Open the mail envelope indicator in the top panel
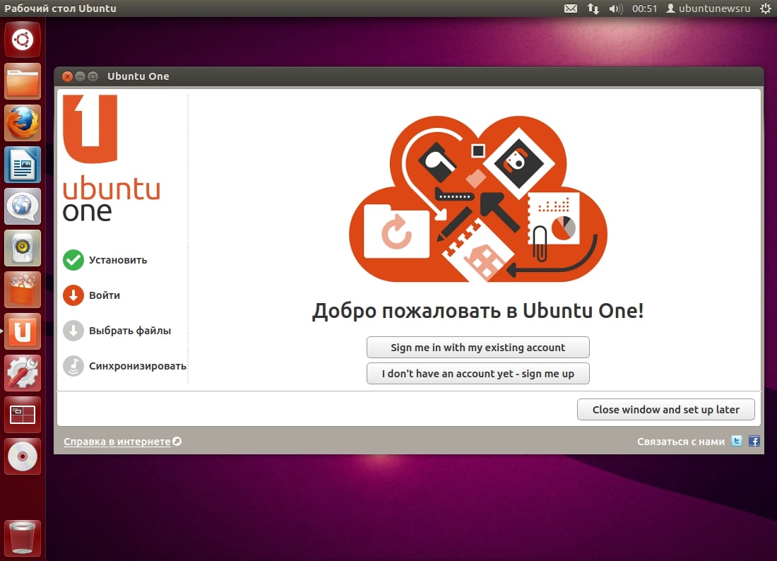Viewport: 777px width, 561px height. tap(571, 8)
